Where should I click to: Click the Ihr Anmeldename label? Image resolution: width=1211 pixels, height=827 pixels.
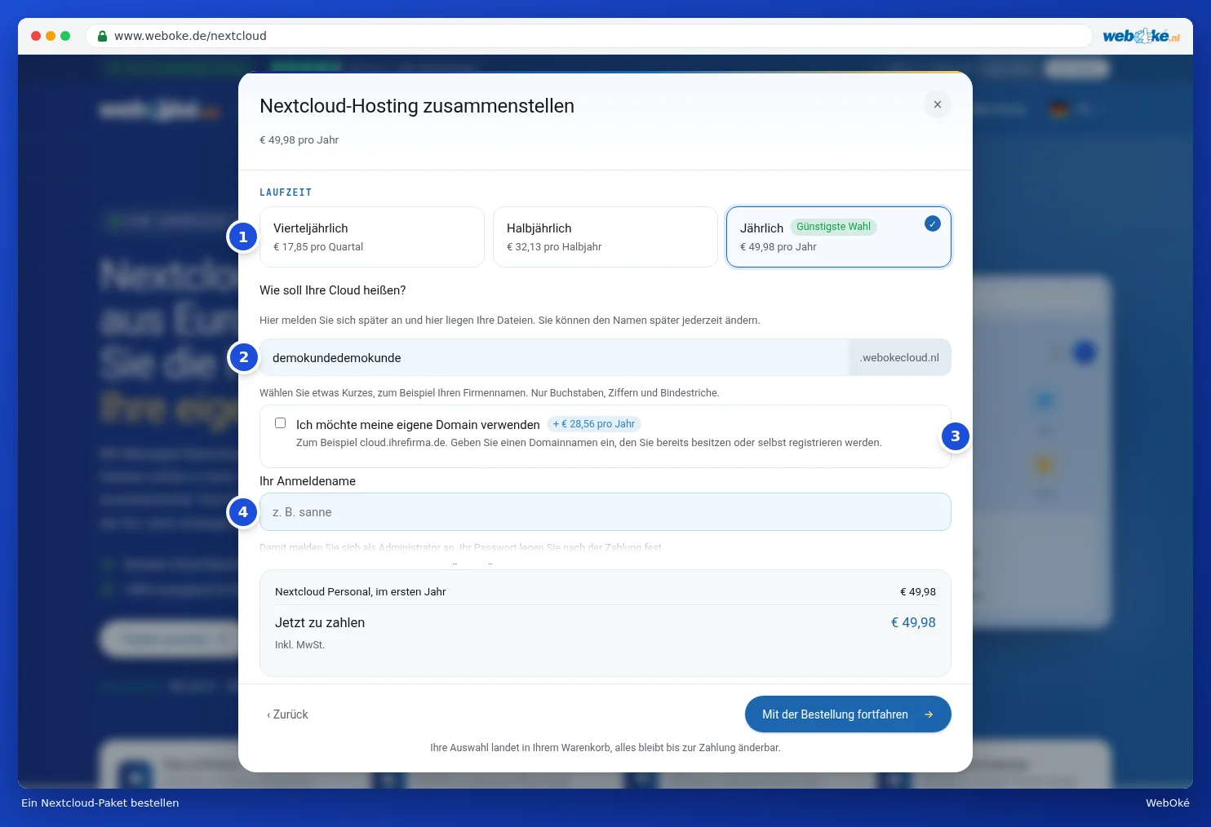pos(308,481)
